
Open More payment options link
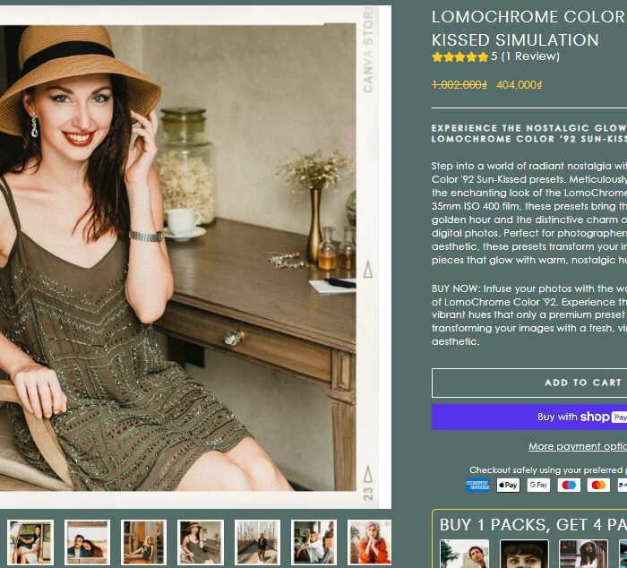pos(578,446)
